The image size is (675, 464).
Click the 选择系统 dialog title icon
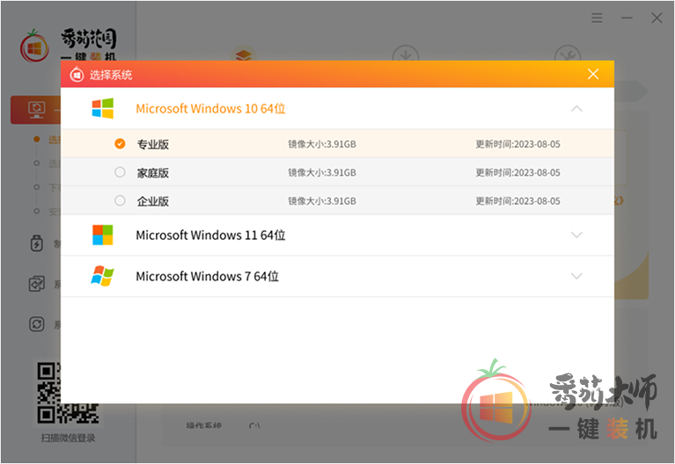click(77, 75)
